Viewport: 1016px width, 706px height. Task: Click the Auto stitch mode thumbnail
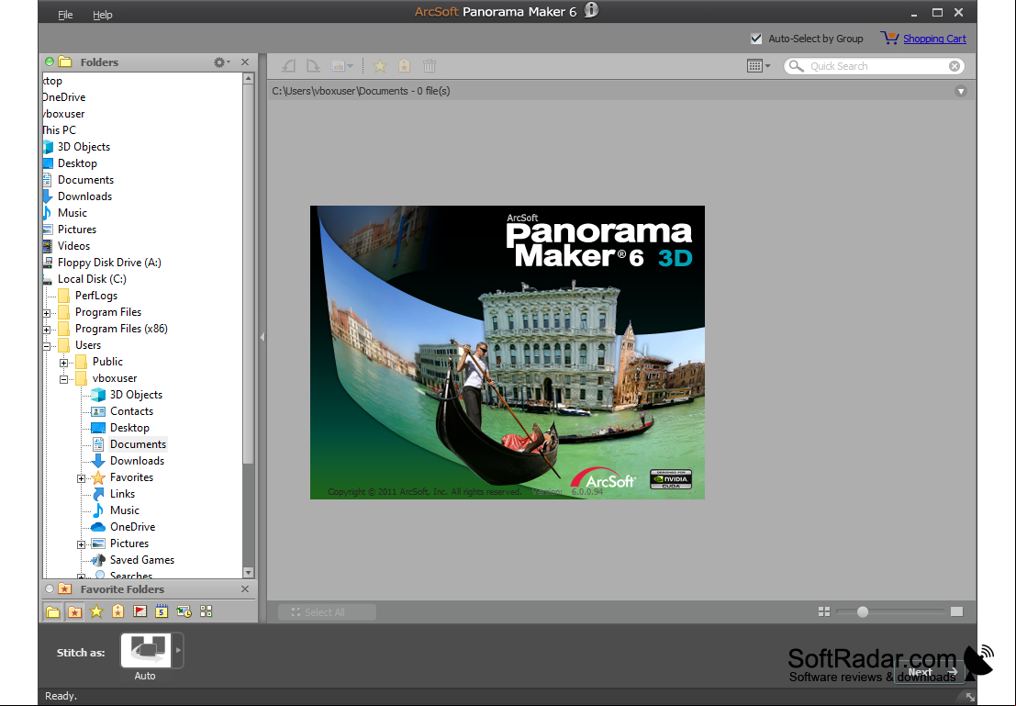click(x=146, y=650)
